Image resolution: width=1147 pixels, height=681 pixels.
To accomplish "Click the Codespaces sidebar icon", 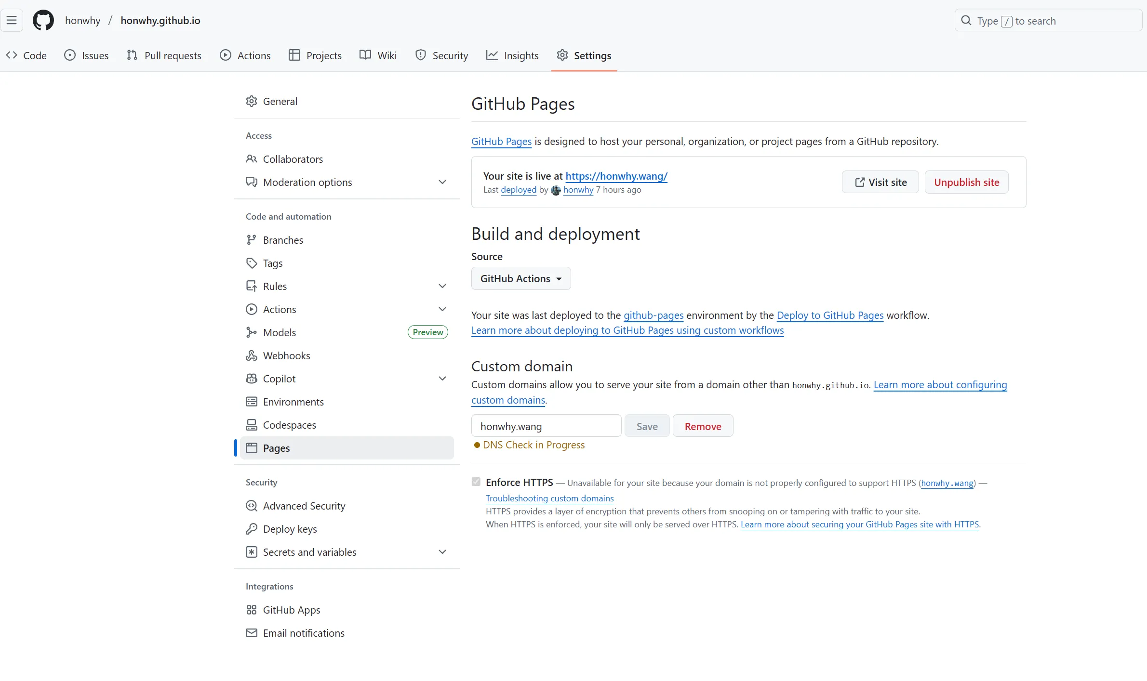I will click(x=251, y=425).
